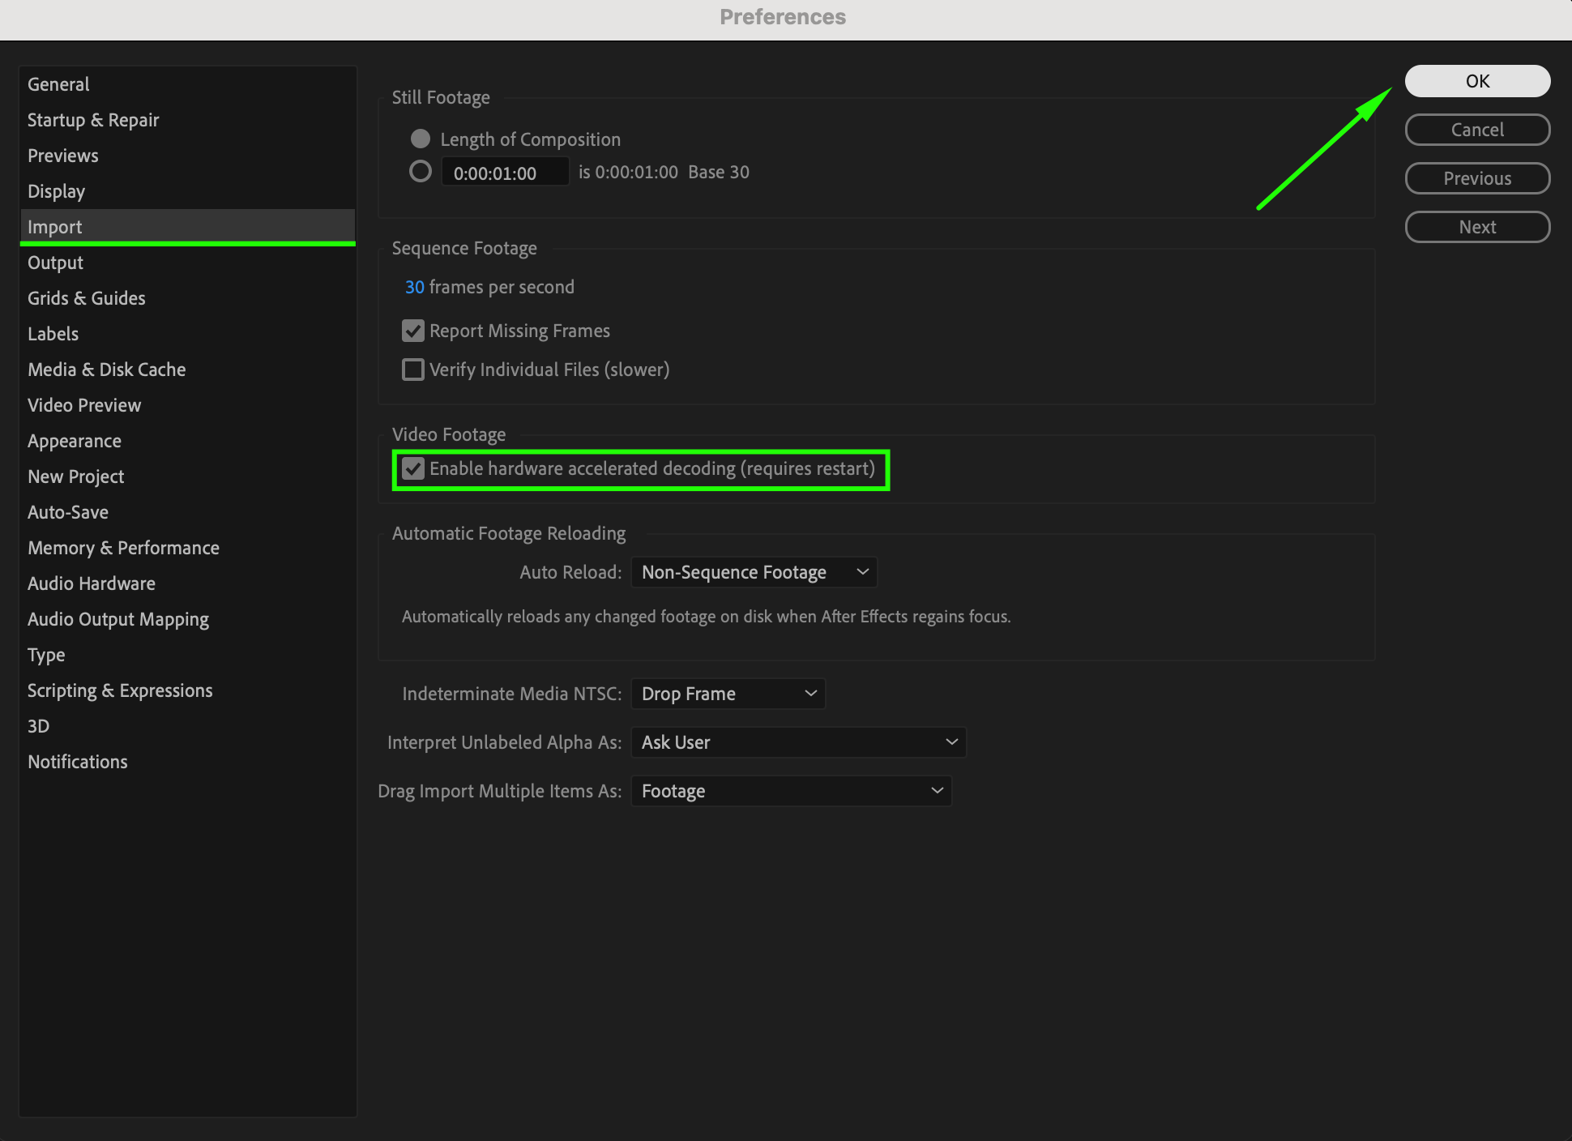
Task: Open the Audio Hardware preferences
Action: [92, 583]
